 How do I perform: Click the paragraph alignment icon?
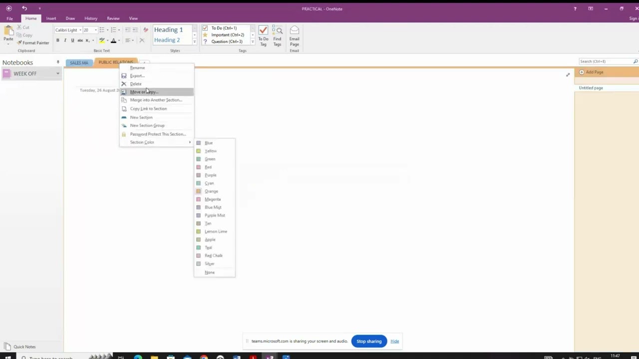point(128,40)
